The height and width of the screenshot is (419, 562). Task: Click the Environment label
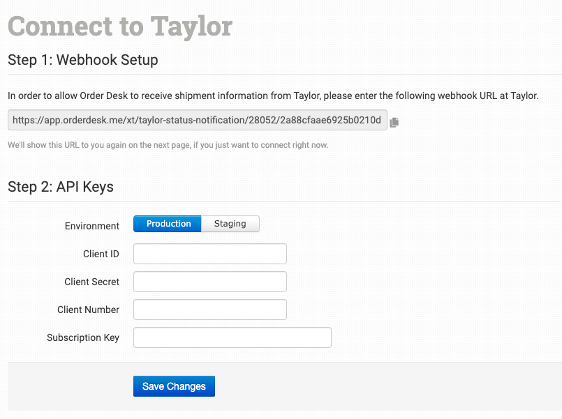(92, 226)
